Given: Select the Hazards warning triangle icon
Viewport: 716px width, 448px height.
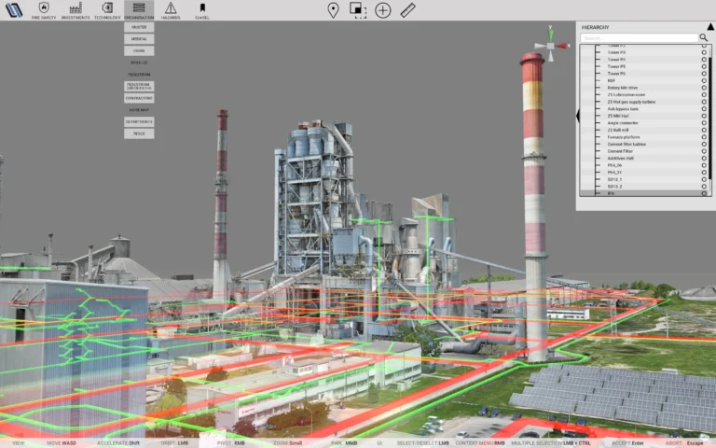Looking at the screenshot, I should [171, 10].
